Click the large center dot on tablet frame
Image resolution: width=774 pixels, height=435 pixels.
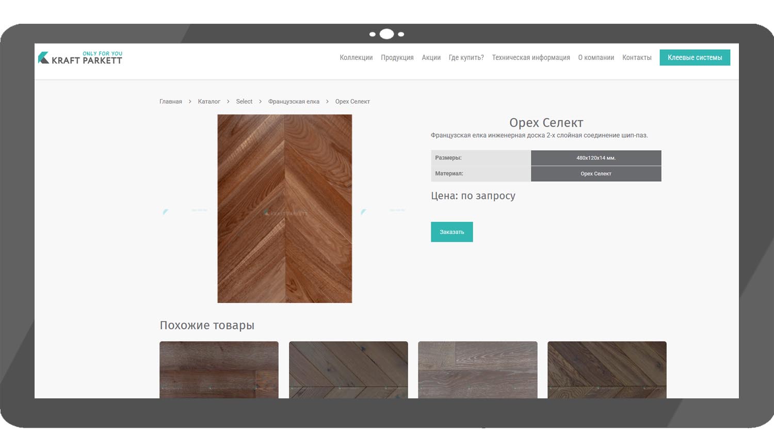click(386, 34)
